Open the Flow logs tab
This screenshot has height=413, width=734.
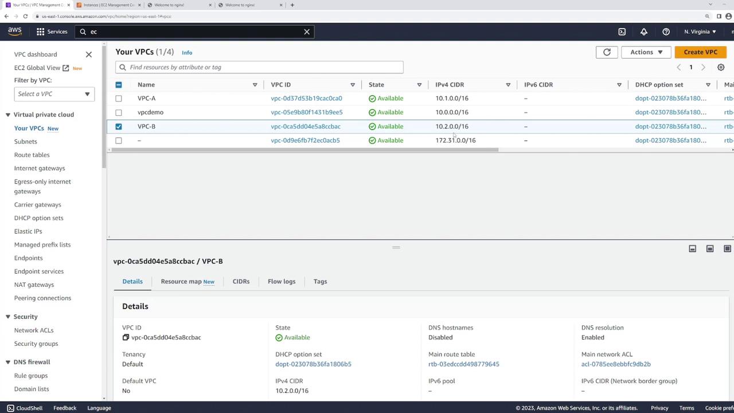click(282, 281)
